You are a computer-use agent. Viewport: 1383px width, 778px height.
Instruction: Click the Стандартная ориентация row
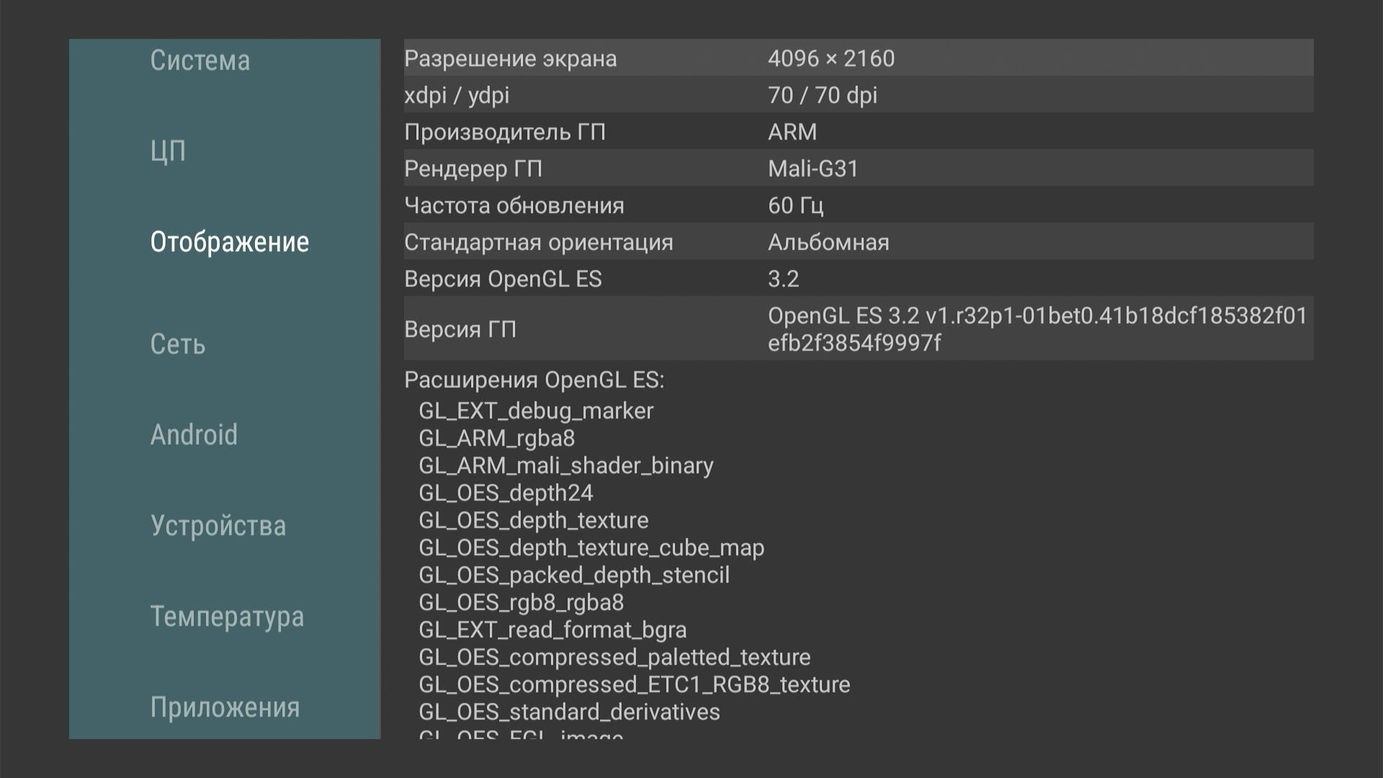858,242
